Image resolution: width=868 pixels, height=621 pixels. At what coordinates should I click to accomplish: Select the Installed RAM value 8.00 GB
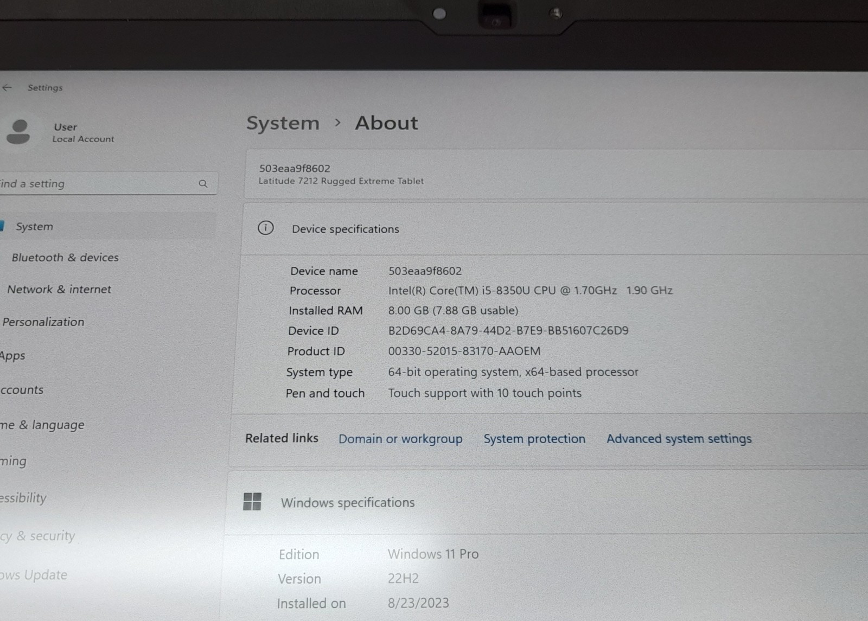(453, 311)
